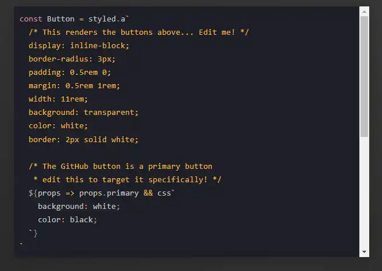Click the 'GitHub button is a primary button' comment
This screenshot has width=382, height=271.
120,167
